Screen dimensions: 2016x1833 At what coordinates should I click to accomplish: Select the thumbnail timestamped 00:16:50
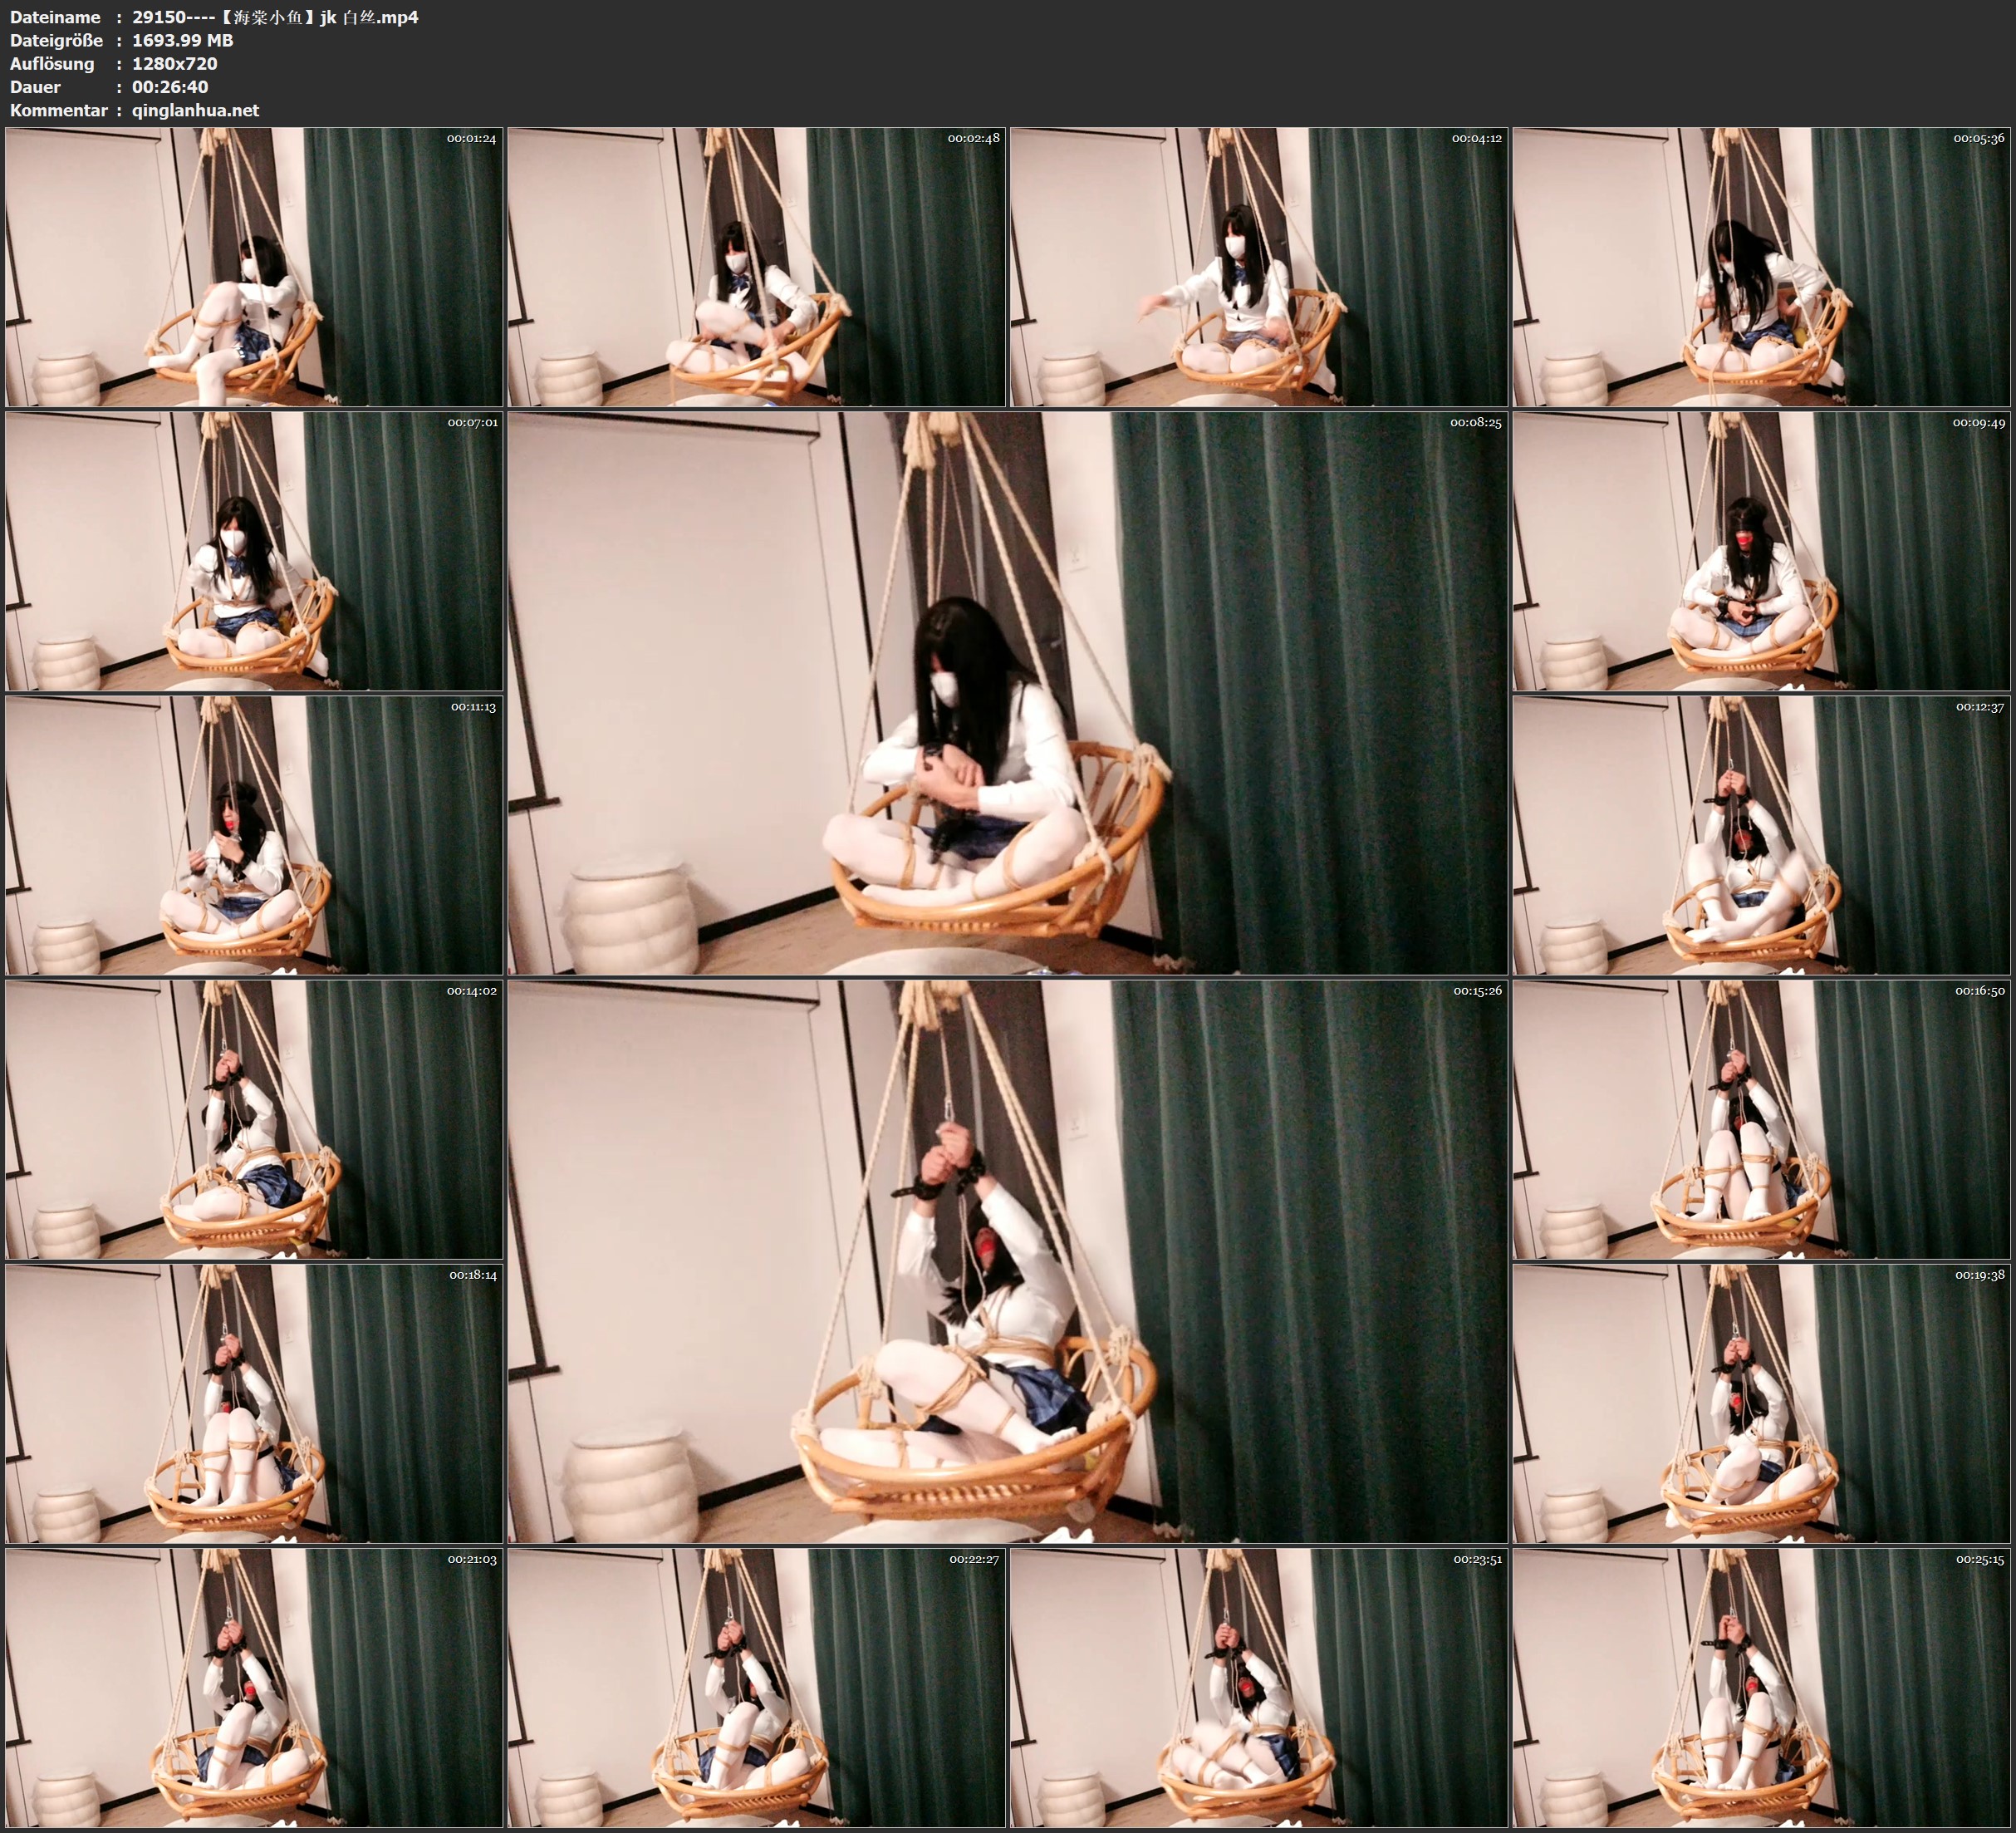(x=1761, y=1118)
